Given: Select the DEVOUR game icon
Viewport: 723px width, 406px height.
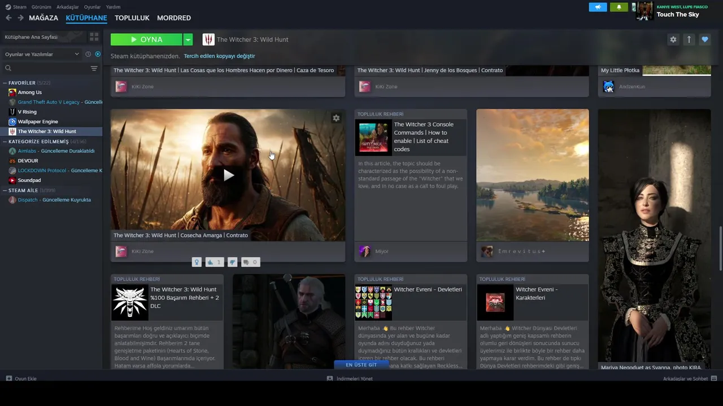Looking at the screenshot, I should tap(12, 161).
